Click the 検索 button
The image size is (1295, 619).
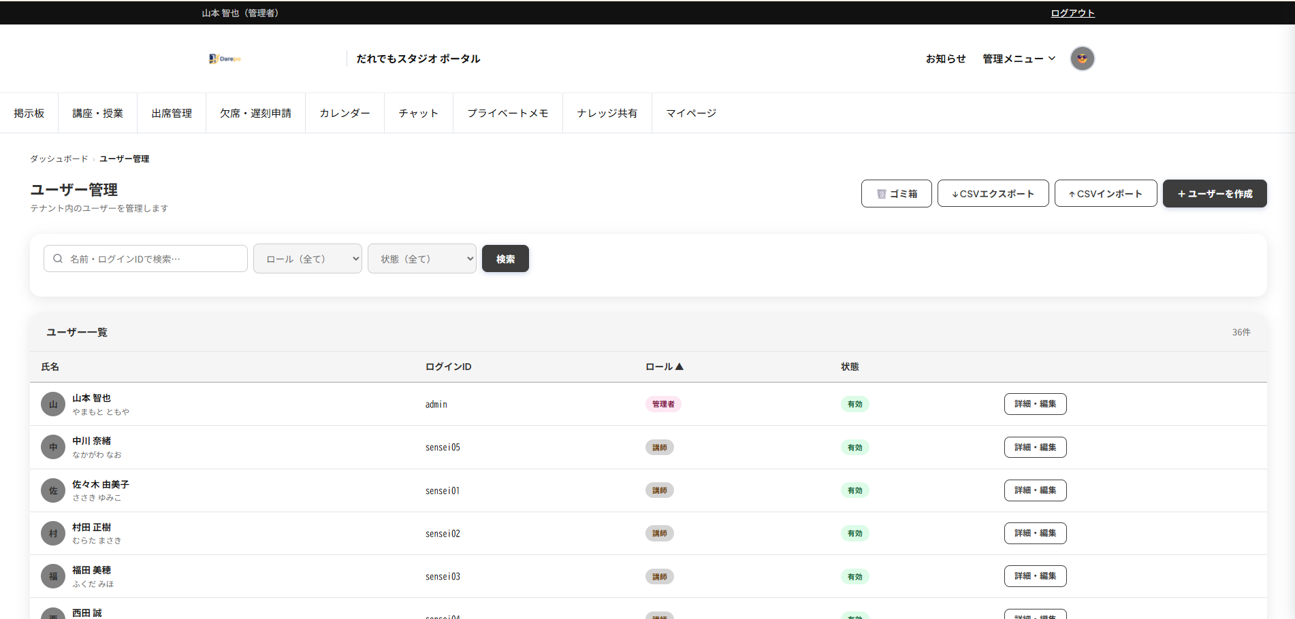[505, 258]
